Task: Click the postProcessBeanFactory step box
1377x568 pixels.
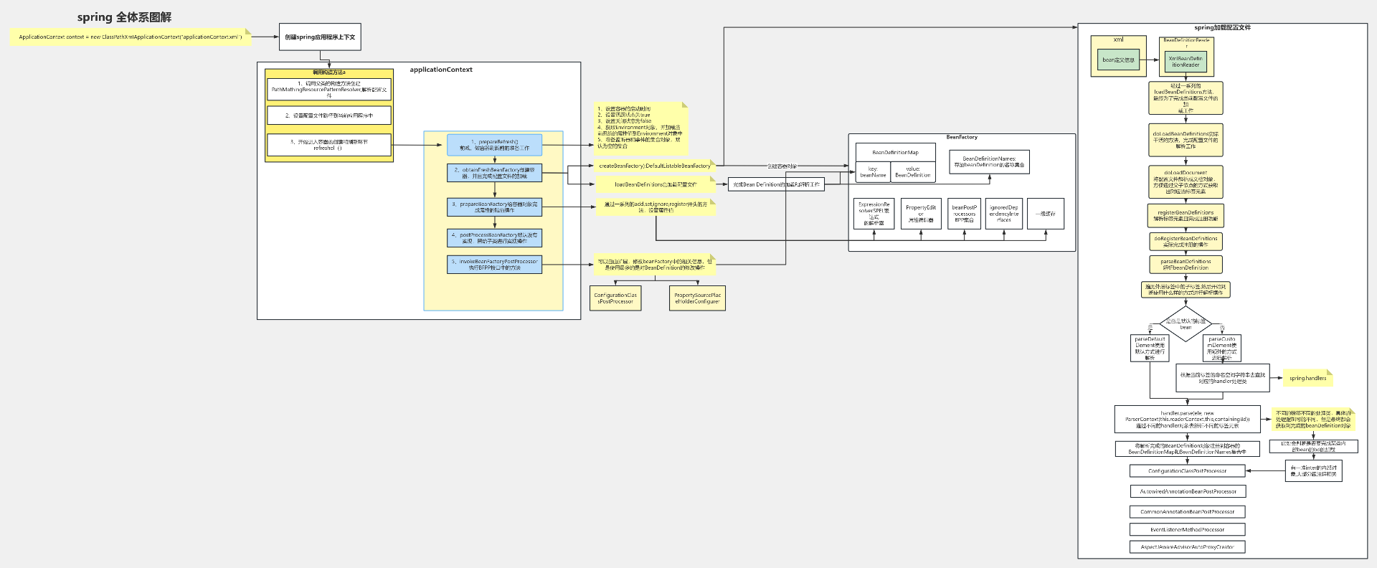Action: click(494, 238)
